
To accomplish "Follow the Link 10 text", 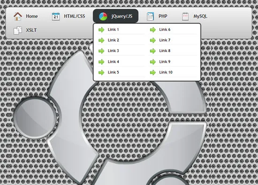I will (x=166, y=72).
